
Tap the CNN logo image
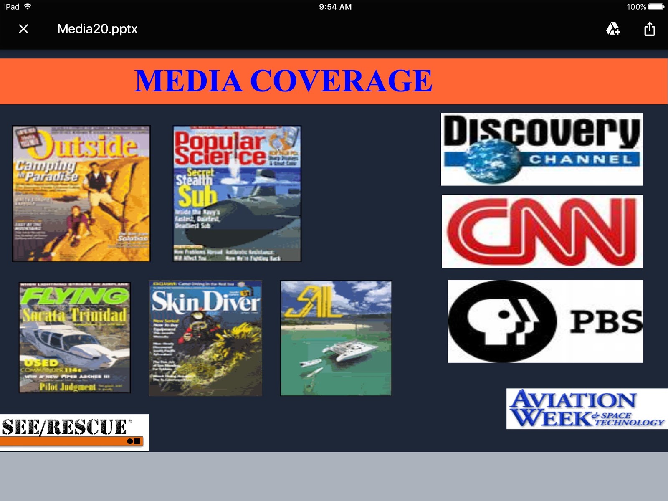click(x=542, y=231)
